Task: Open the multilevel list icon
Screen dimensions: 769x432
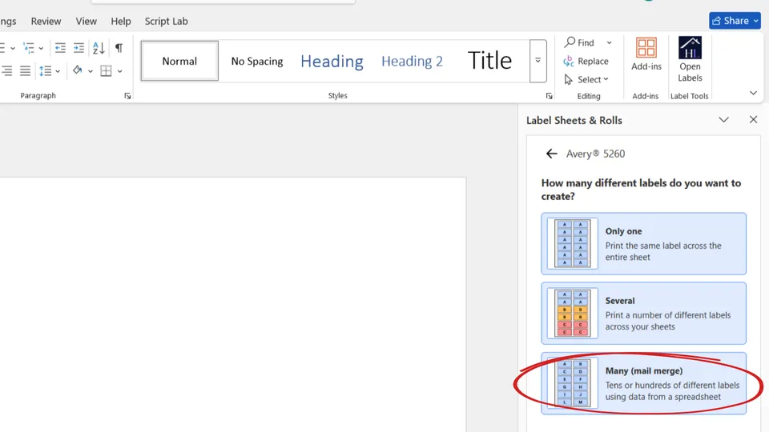Action: click(x=29, y=47)
